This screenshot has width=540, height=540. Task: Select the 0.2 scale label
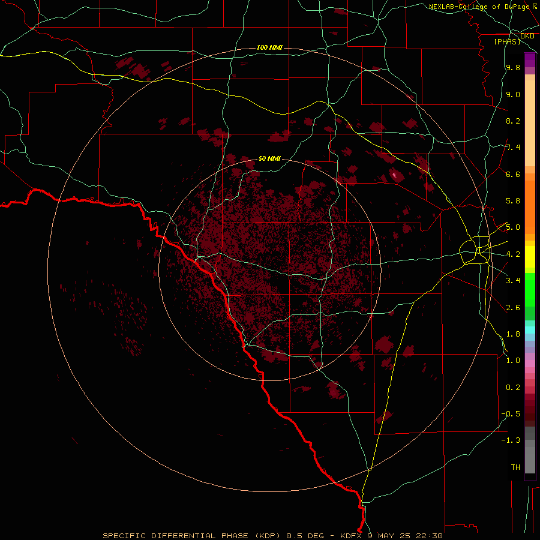click(x=513, y=388)
